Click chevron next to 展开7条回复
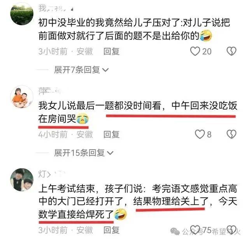Screen dimensions: 249x242 point(105,70)
